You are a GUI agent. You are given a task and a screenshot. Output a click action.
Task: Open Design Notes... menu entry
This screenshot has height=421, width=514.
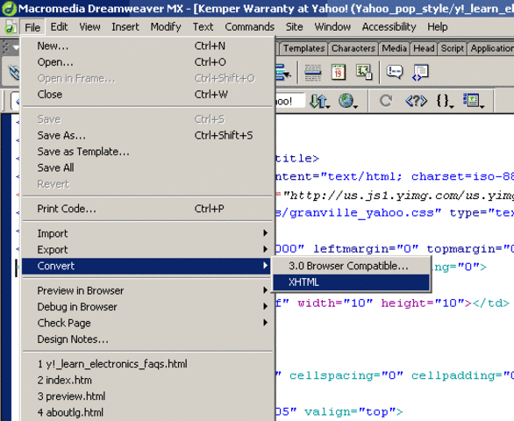click(x=147, y=339)
